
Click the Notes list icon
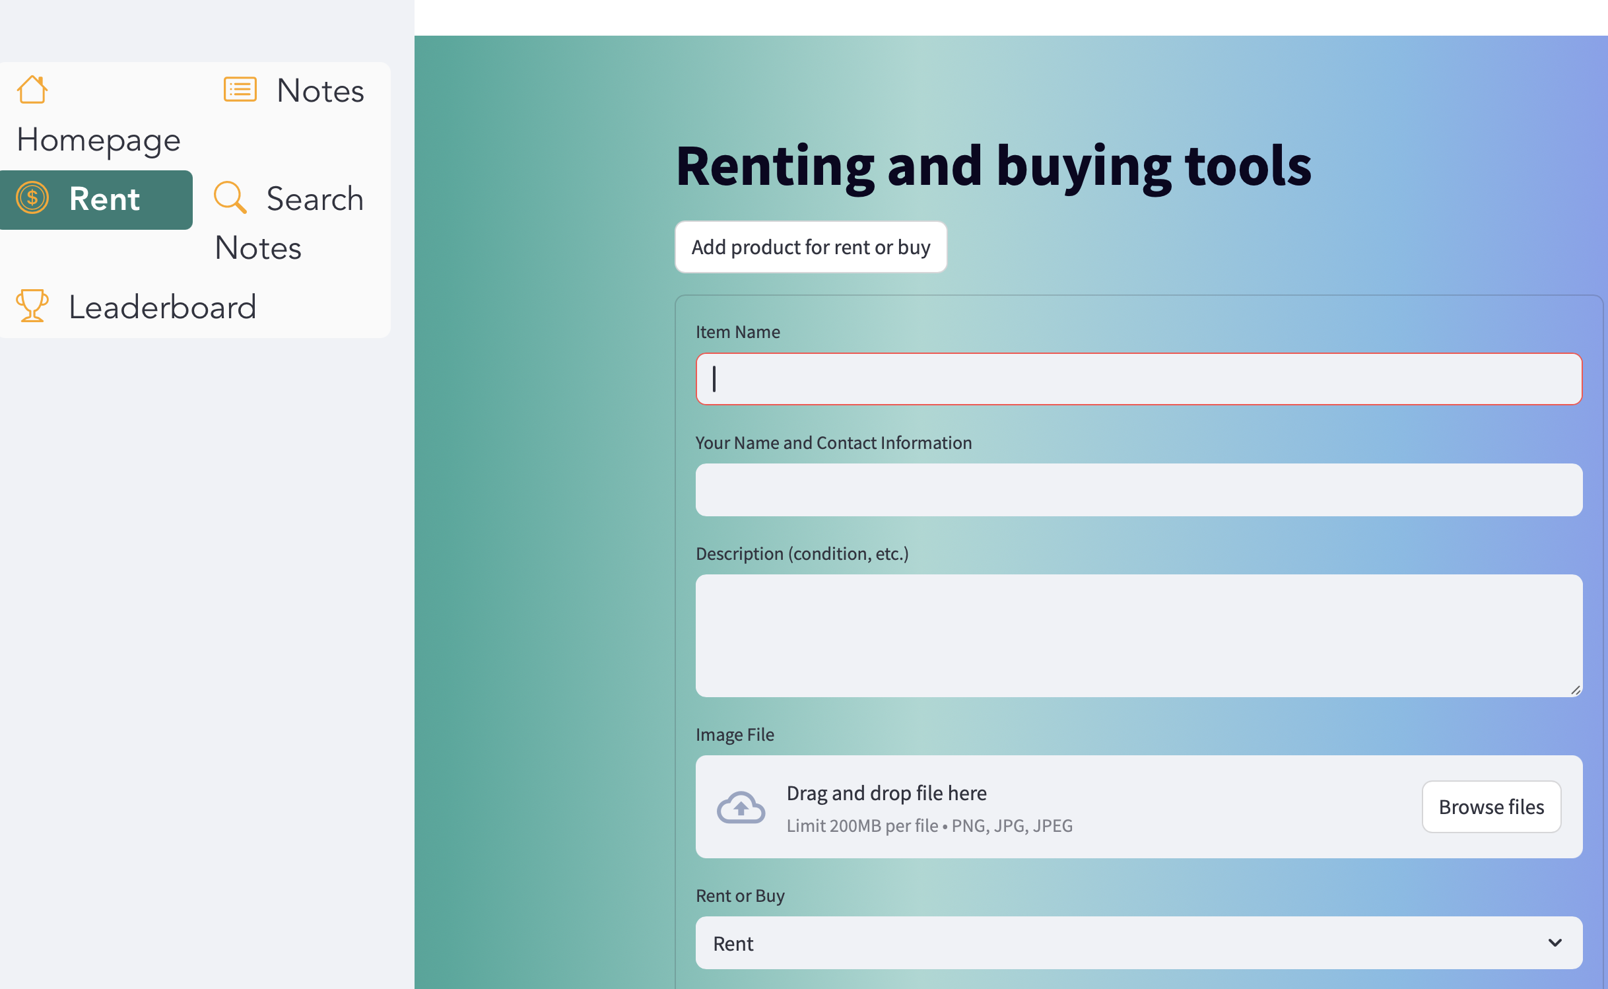[x=240, y=89]
